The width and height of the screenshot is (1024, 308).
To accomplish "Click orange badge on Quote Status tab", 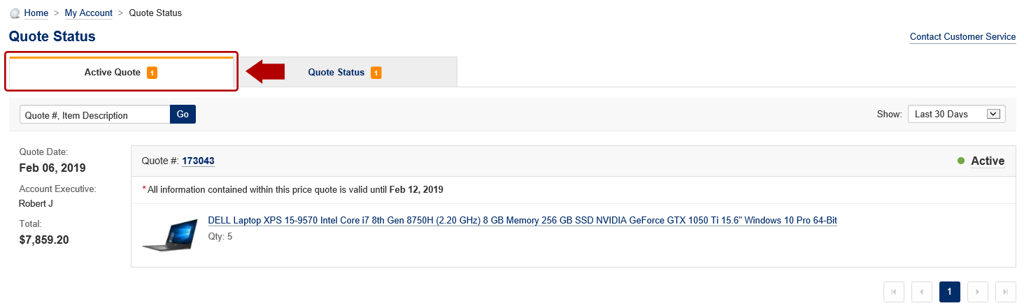I will pyautogui.click(x=376, y=73).
